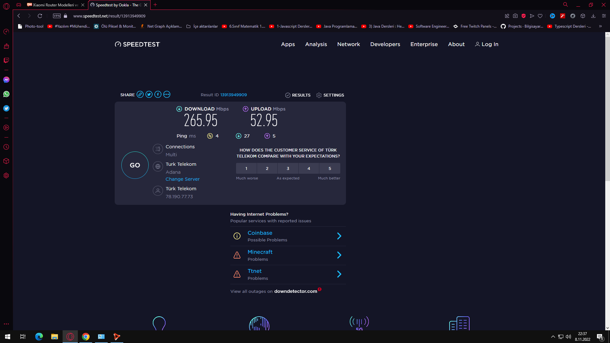The image size is (610, 343).
Task: Open RESULTS button
Action: pyautogui.click(x=298, y=95)
